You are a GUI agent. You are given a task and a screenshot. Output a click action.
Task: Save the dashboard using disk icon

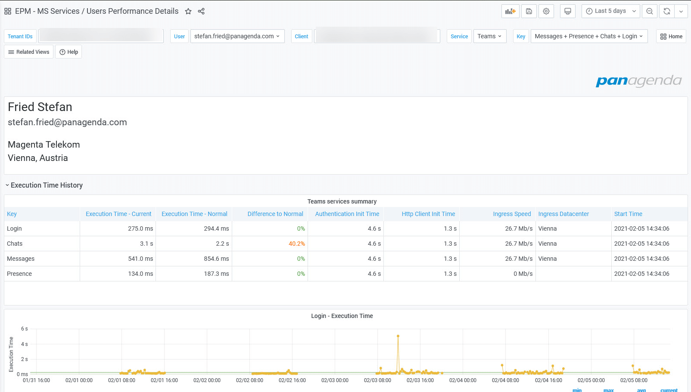point(529,11)
